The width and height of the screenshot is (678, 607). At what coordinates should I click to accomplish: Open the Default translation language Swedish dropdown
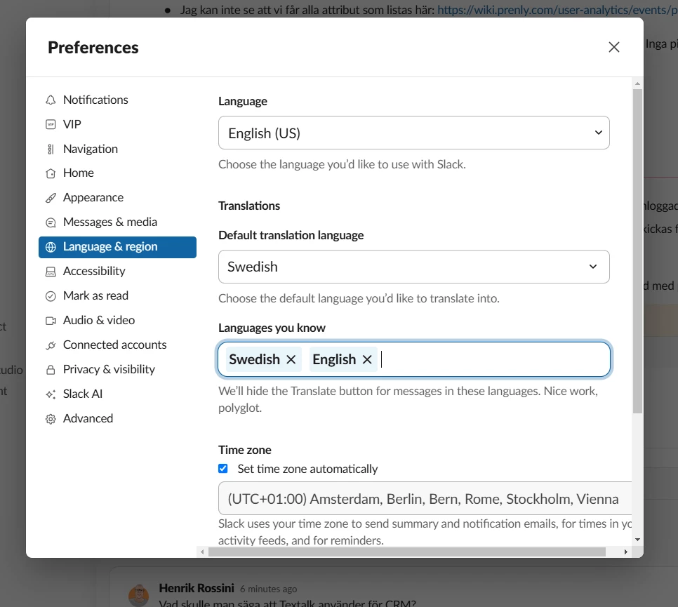(414, 267)
